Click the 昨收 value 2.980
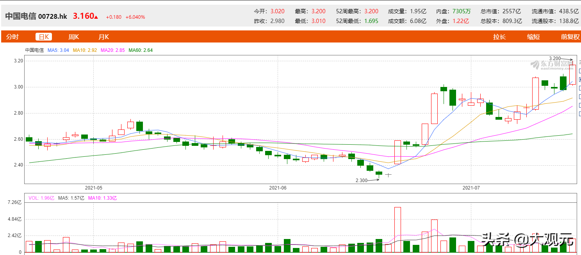 point(278,21)
